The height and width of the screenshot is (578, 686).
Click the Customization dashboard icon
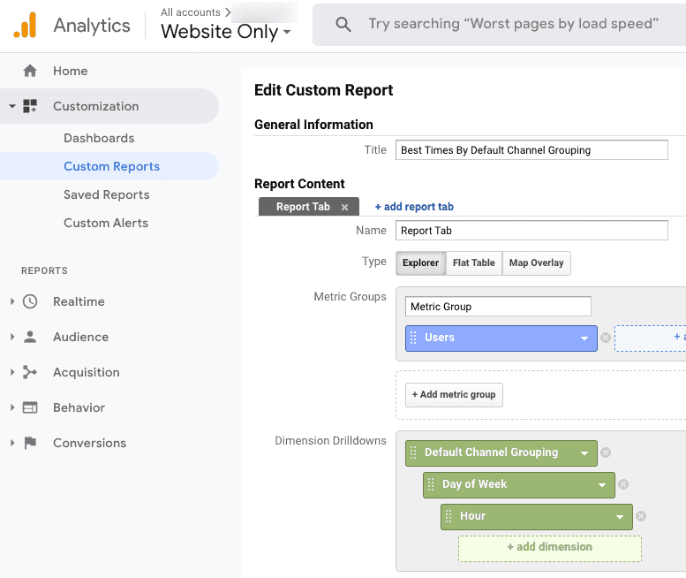pos(30,106)
